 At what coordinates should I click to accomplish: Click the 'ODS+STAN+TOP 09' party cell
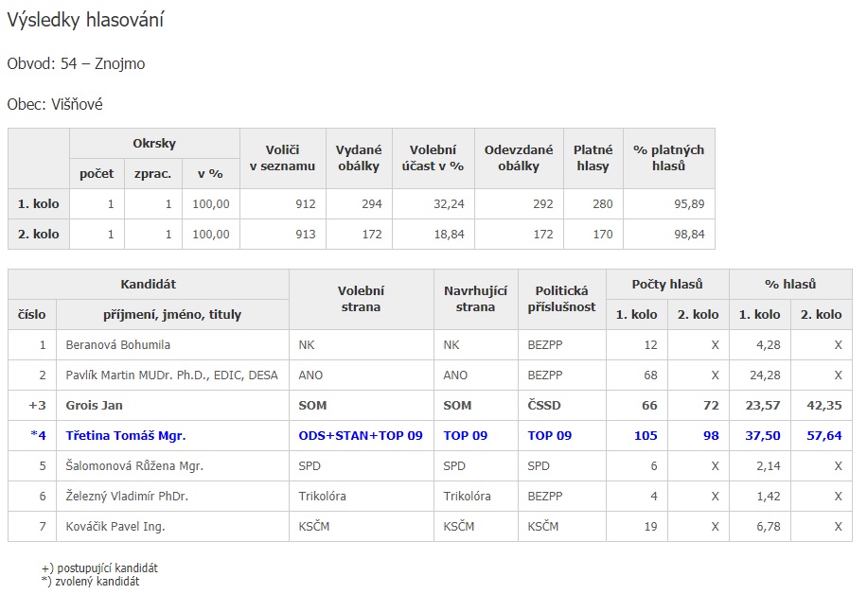click(361, 436)
